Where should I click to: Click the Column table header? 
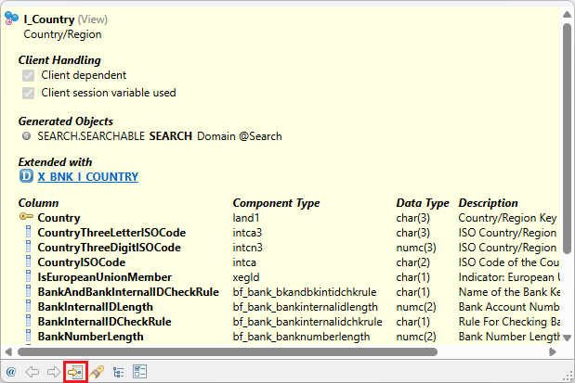(x=38, y=203)
